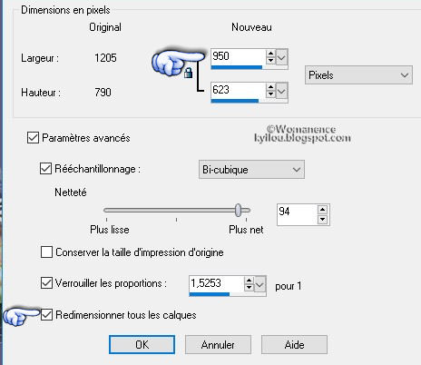Toggle Redimensionner tous les calques checkbox
This screenshot has height=365, width=421.
pos(46,315)
